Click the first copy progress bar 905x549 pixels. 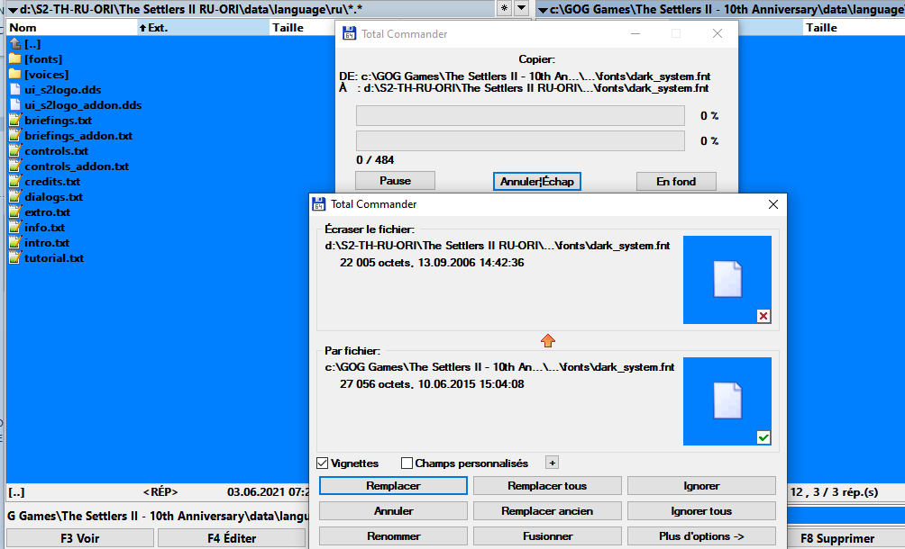click(520, 115)
